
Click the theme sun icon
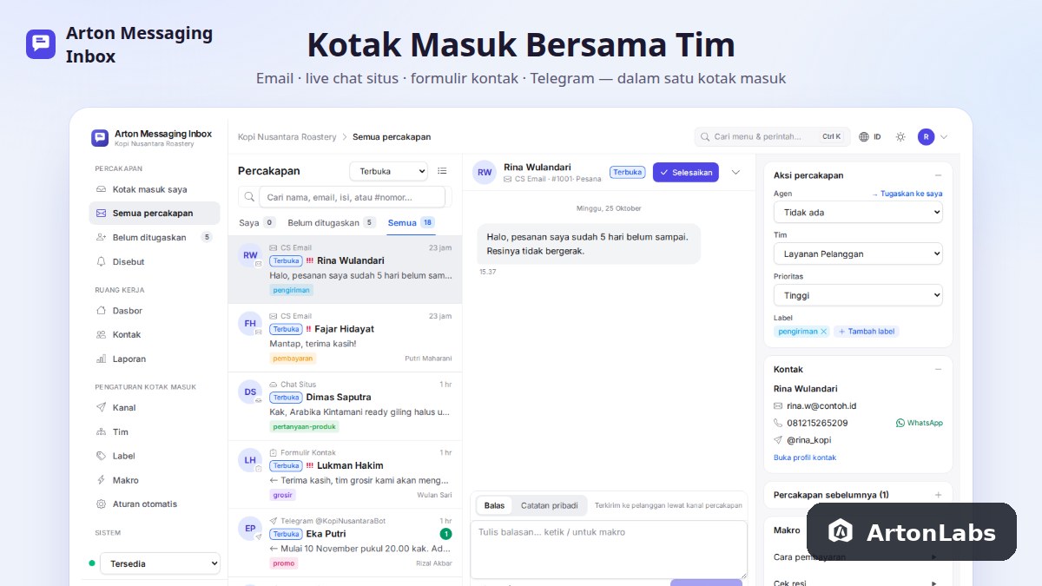[900, 136]
